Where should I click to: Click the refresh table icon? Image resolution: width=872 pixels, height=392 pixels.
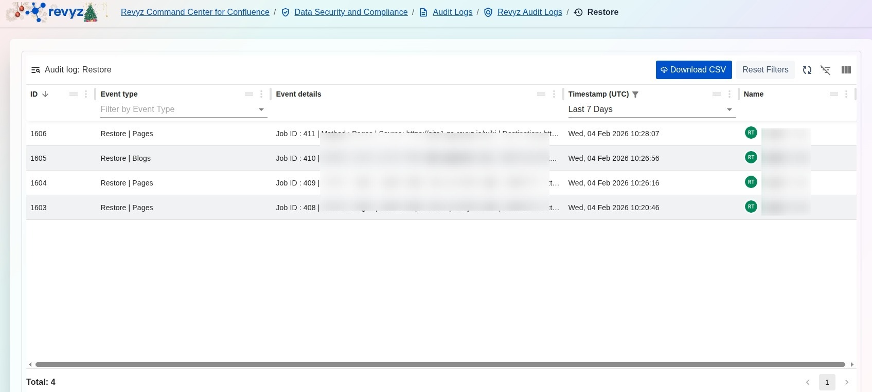tap(807, 70)
